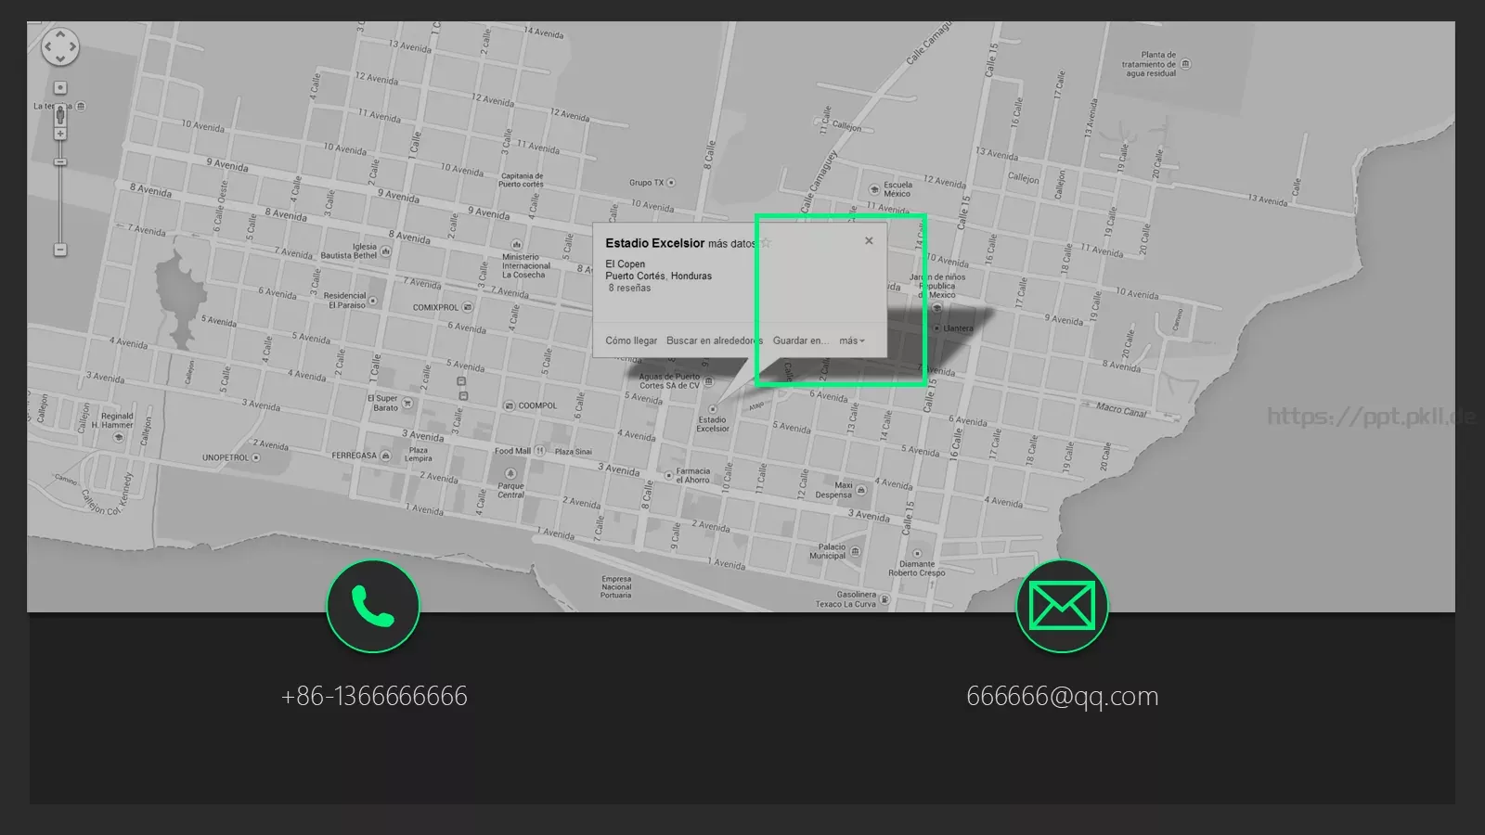
Task: Click the 'Reginald H. Hammer' marker
Action: coord(118,437)
